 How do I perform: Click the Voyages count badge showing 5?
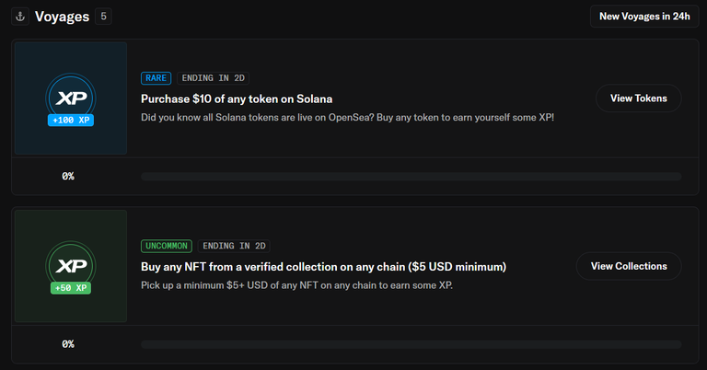[103, 17]
